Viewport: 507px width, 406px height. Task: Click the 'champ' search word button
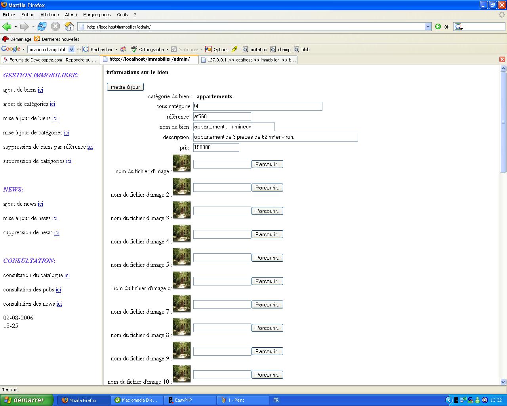pos(280,50)
